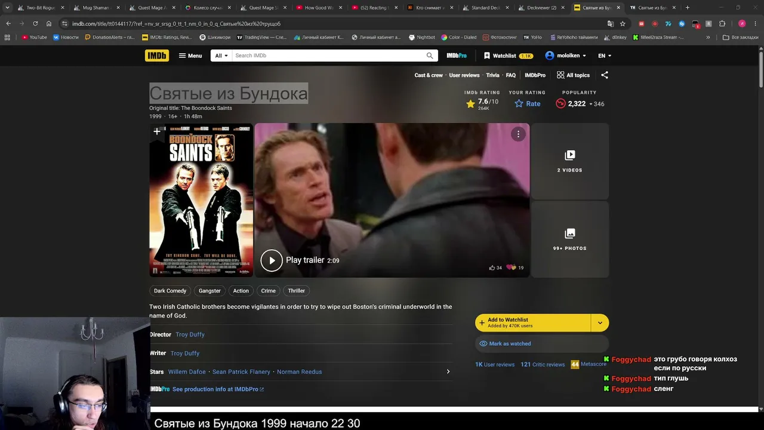Image resolution: width=764 pixels, height=430 pixels.
Task: Click the share icon
Action: tap(605, 75)
